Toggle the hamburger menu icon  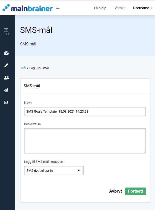tap(58, 7)
